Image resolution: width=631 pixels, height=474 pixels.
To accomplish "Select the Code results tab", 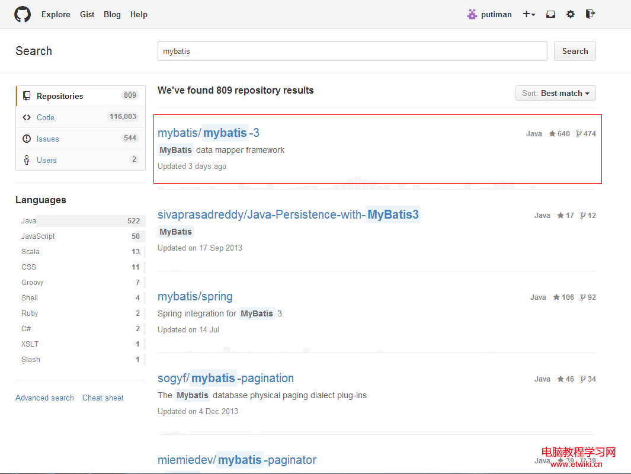I will tap(81, 117).
